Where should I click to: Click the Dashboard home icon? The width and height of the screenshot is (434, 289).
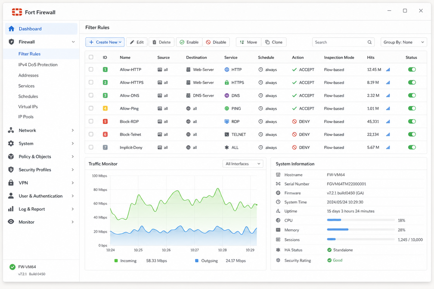(11, 29)
